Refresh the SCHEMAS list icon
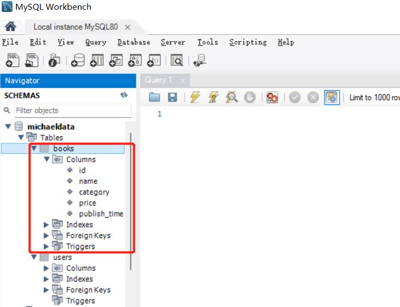 (124, 95)
